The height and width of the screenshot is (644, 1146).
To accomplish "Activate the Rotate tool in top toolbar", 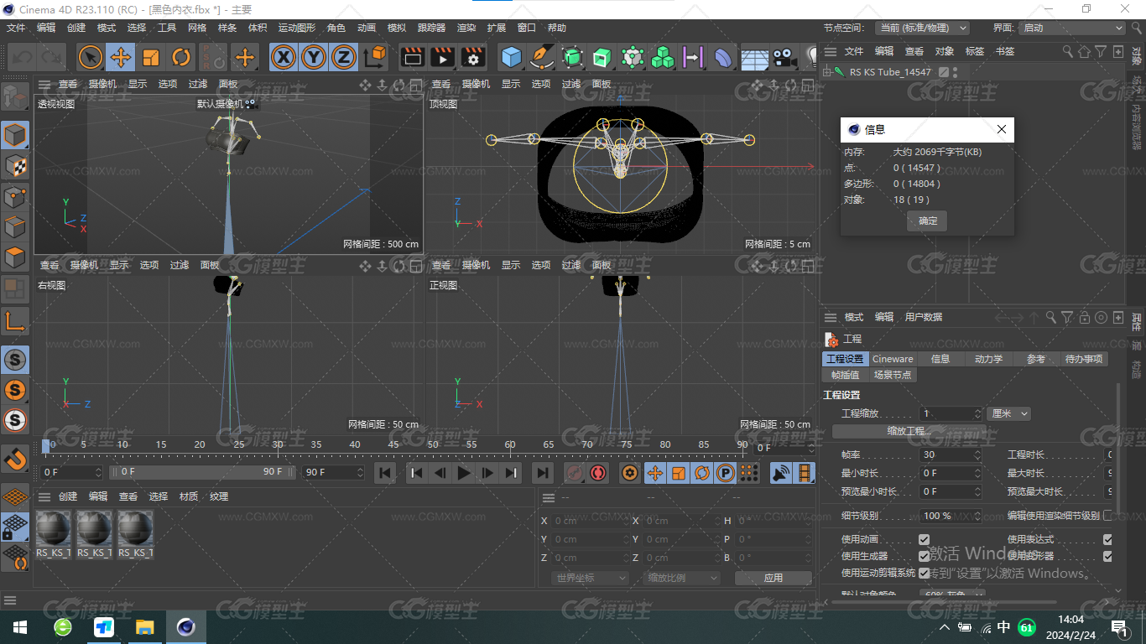I will point(181,57).
